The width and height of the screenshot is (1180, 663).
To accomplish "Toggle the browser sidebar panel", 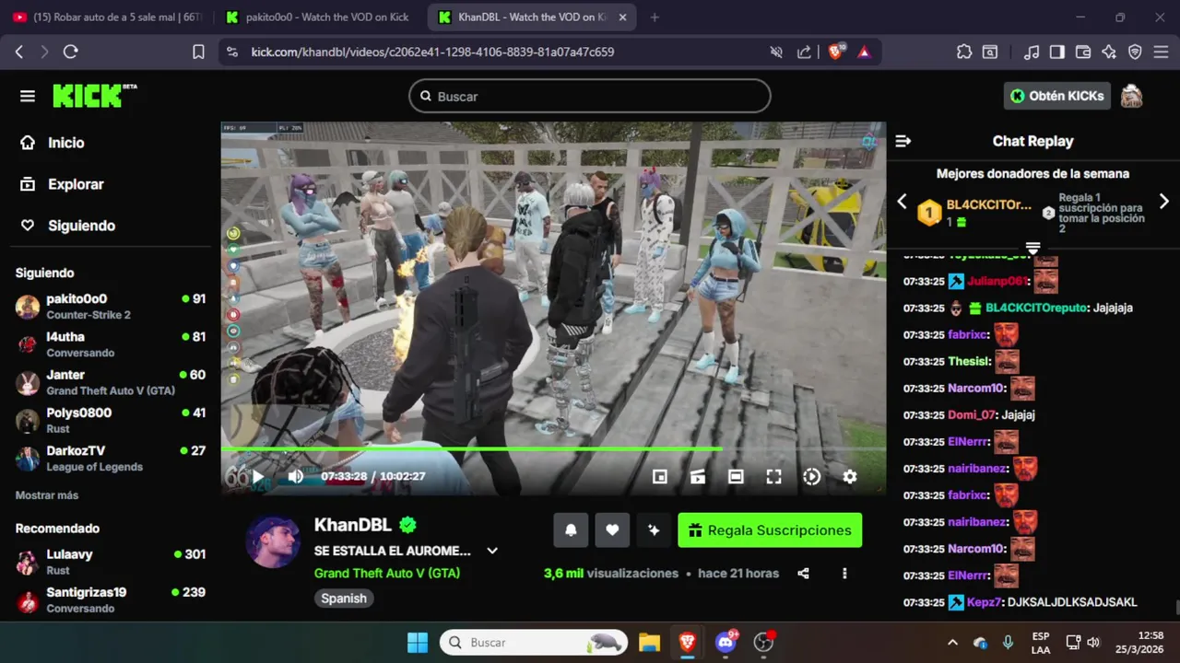I will coord(1057,52).
